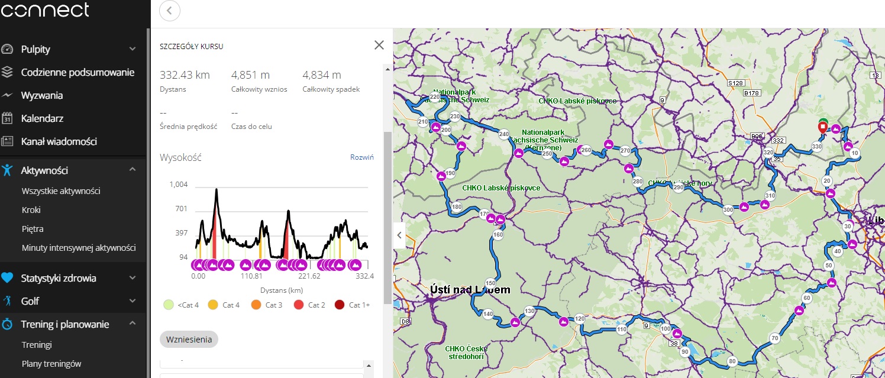This screenshot has width=885, height=378.
Task: Click the Cat 4 yellow legend swatch
Action: (x=213, y=305)
